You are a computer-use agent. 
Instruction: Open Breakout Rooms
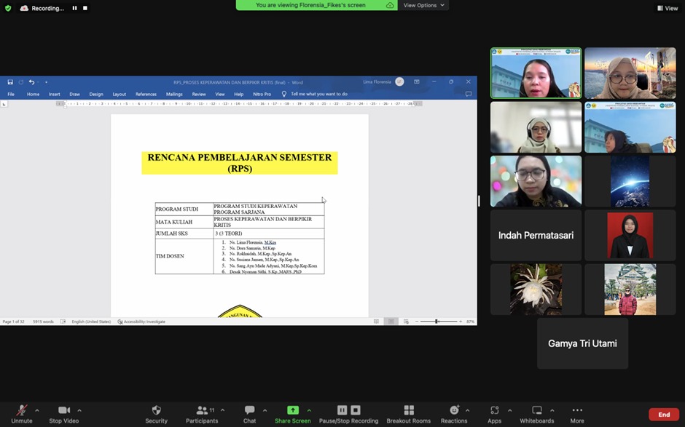point(408,411)
